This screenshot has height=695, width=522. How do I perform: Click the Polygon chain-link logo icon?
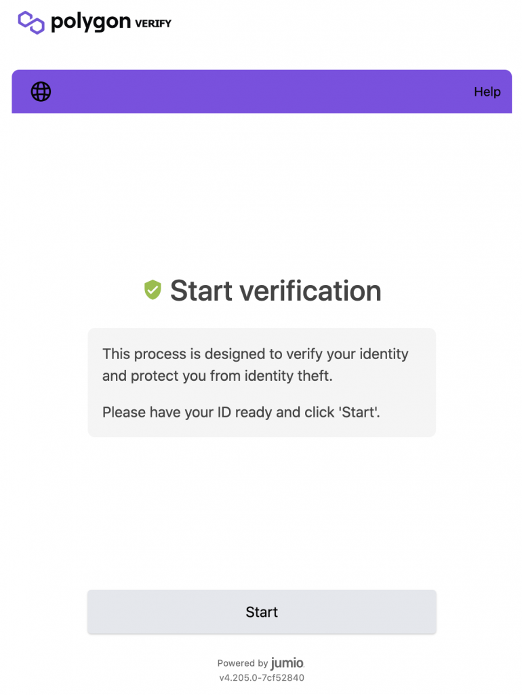coord(31,22)
